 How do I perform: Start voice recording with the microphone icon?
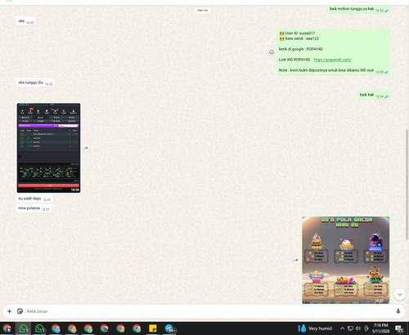pos(398,311)
